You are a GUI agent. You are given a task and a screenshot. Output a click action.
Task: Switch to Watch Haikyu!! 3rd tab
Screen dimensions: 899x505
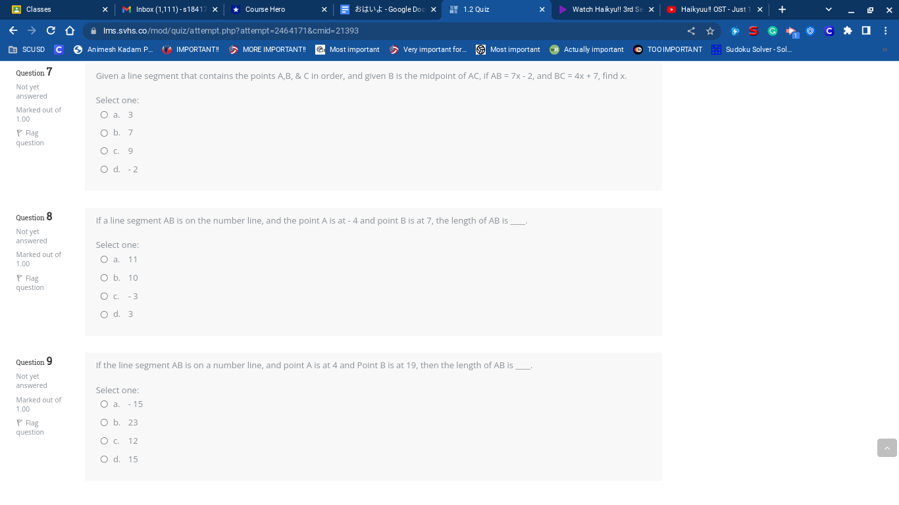[605, 10]
